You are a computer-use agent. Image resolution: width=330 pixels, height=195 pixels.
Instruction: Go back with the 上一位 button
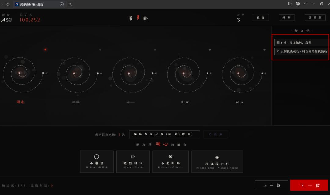272,185
